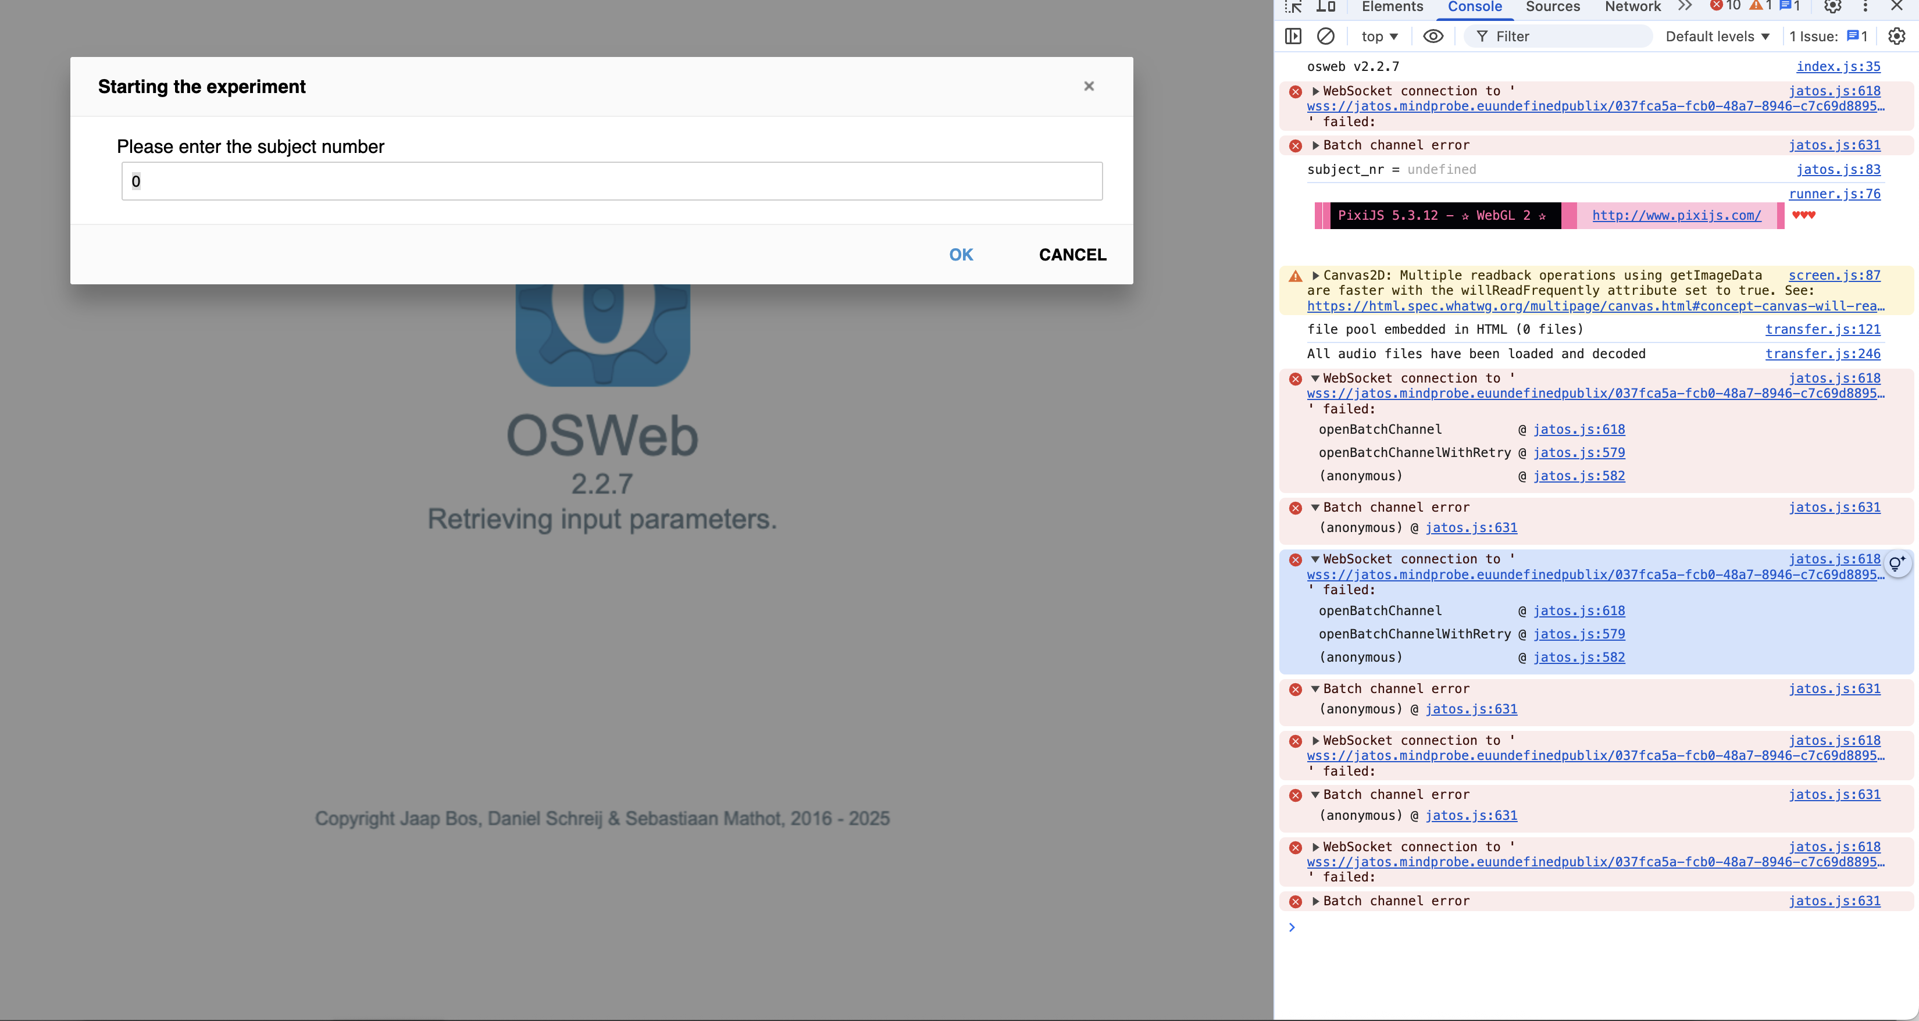
Task: Switch to the Network tab
Action: [1632, 7]
